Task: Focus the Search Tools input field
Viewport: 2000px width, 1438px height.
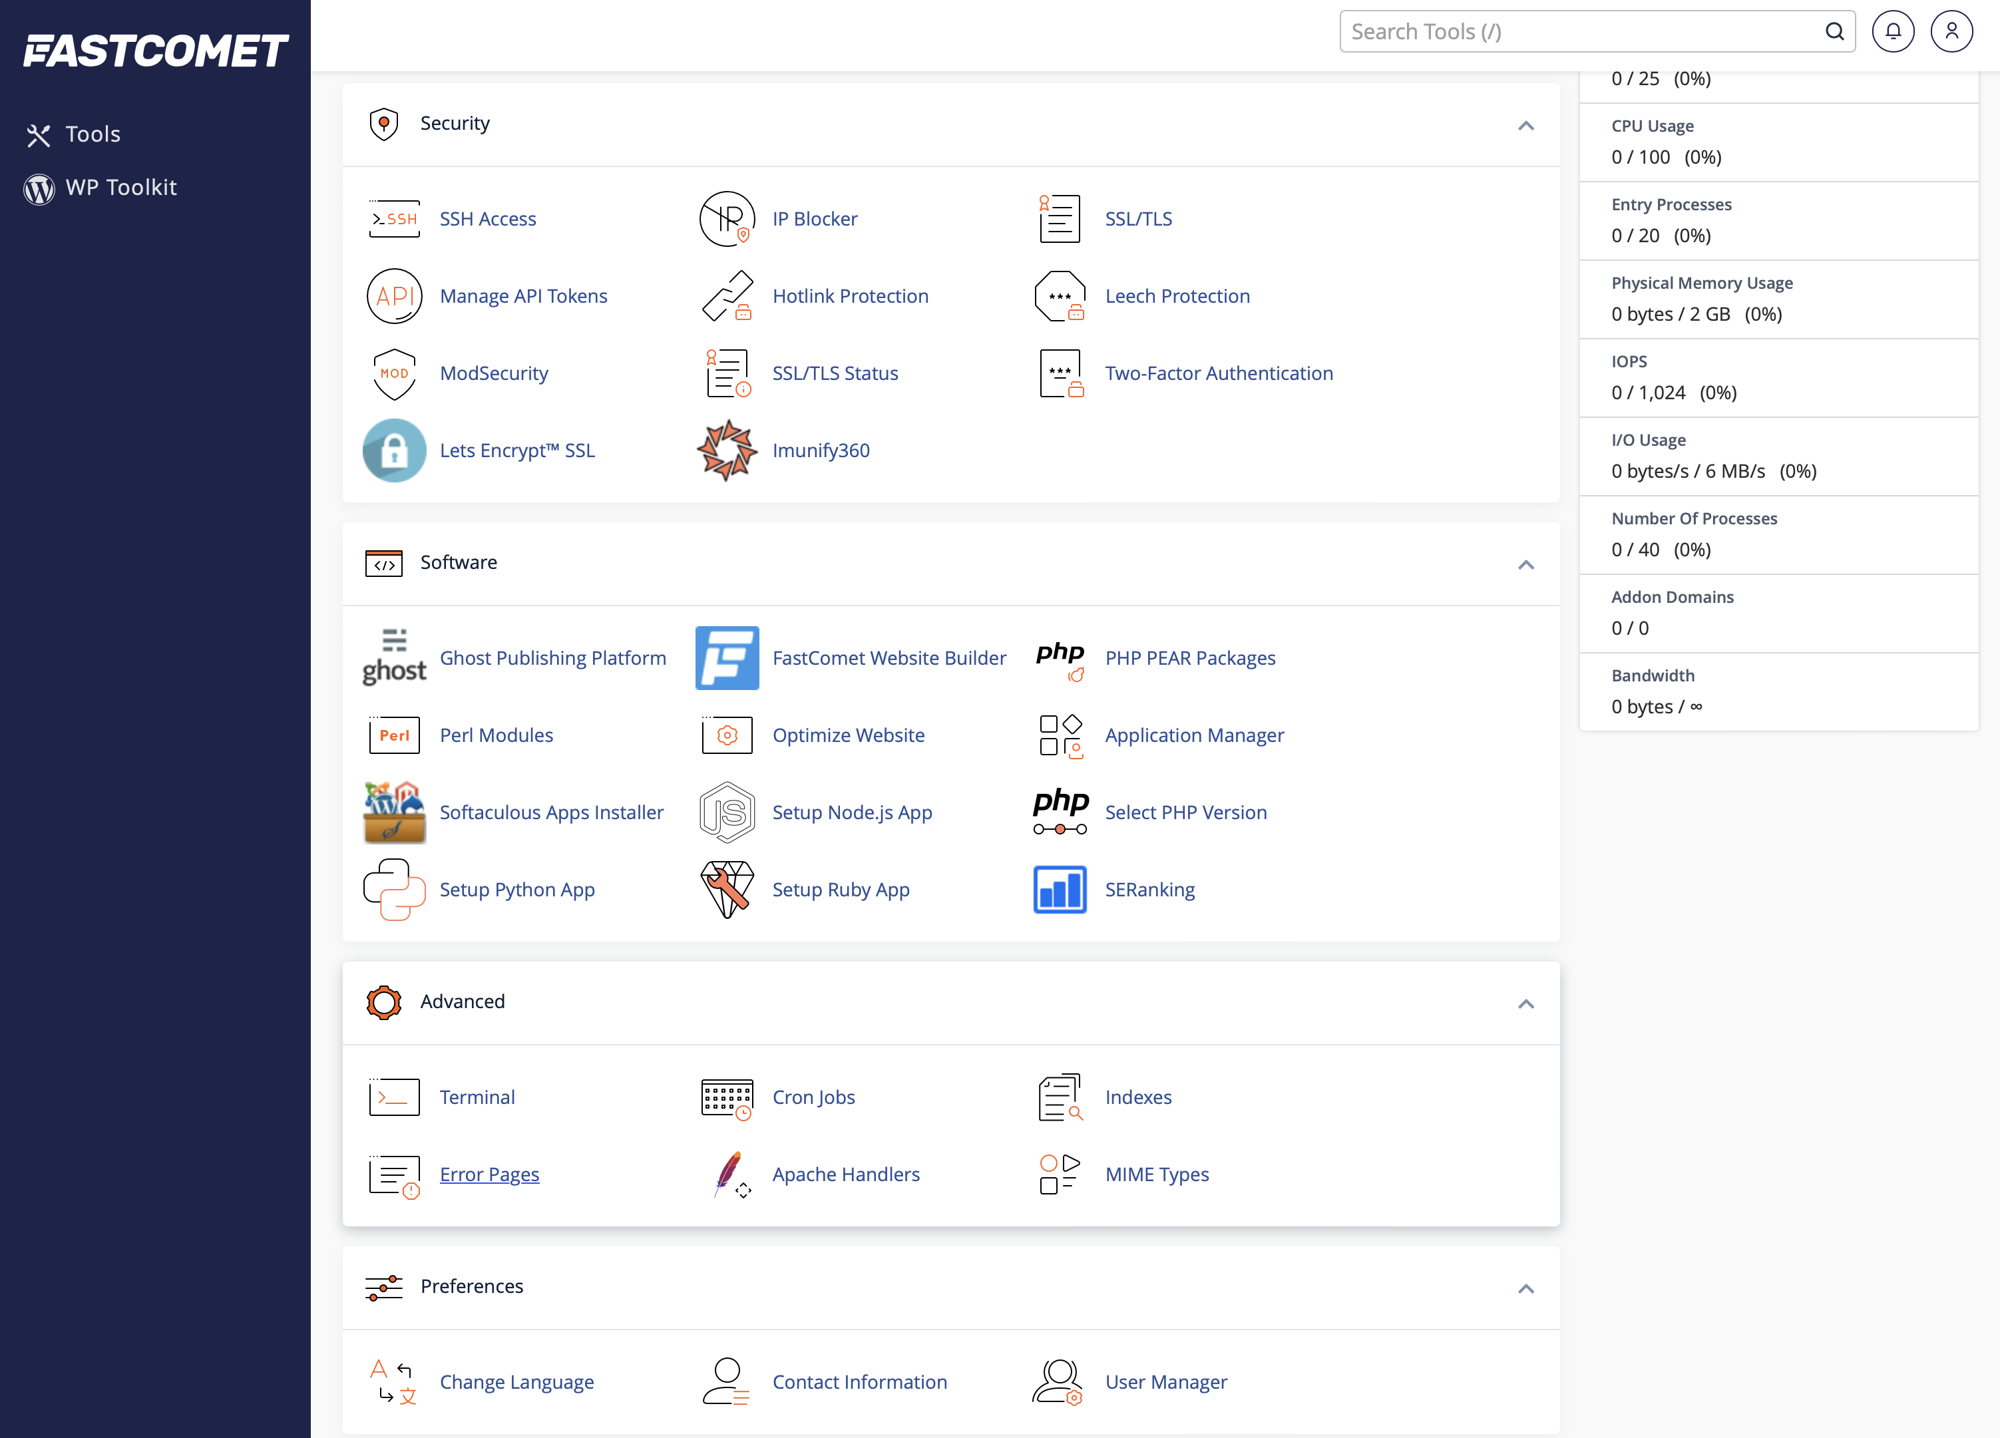Action: click(1583, 32)
